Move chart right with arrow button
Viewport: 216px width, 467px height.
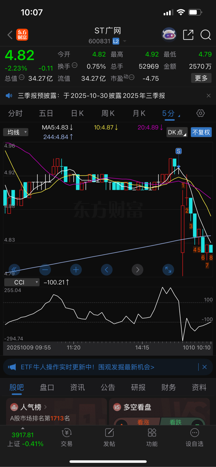click(x=138, y=270)
